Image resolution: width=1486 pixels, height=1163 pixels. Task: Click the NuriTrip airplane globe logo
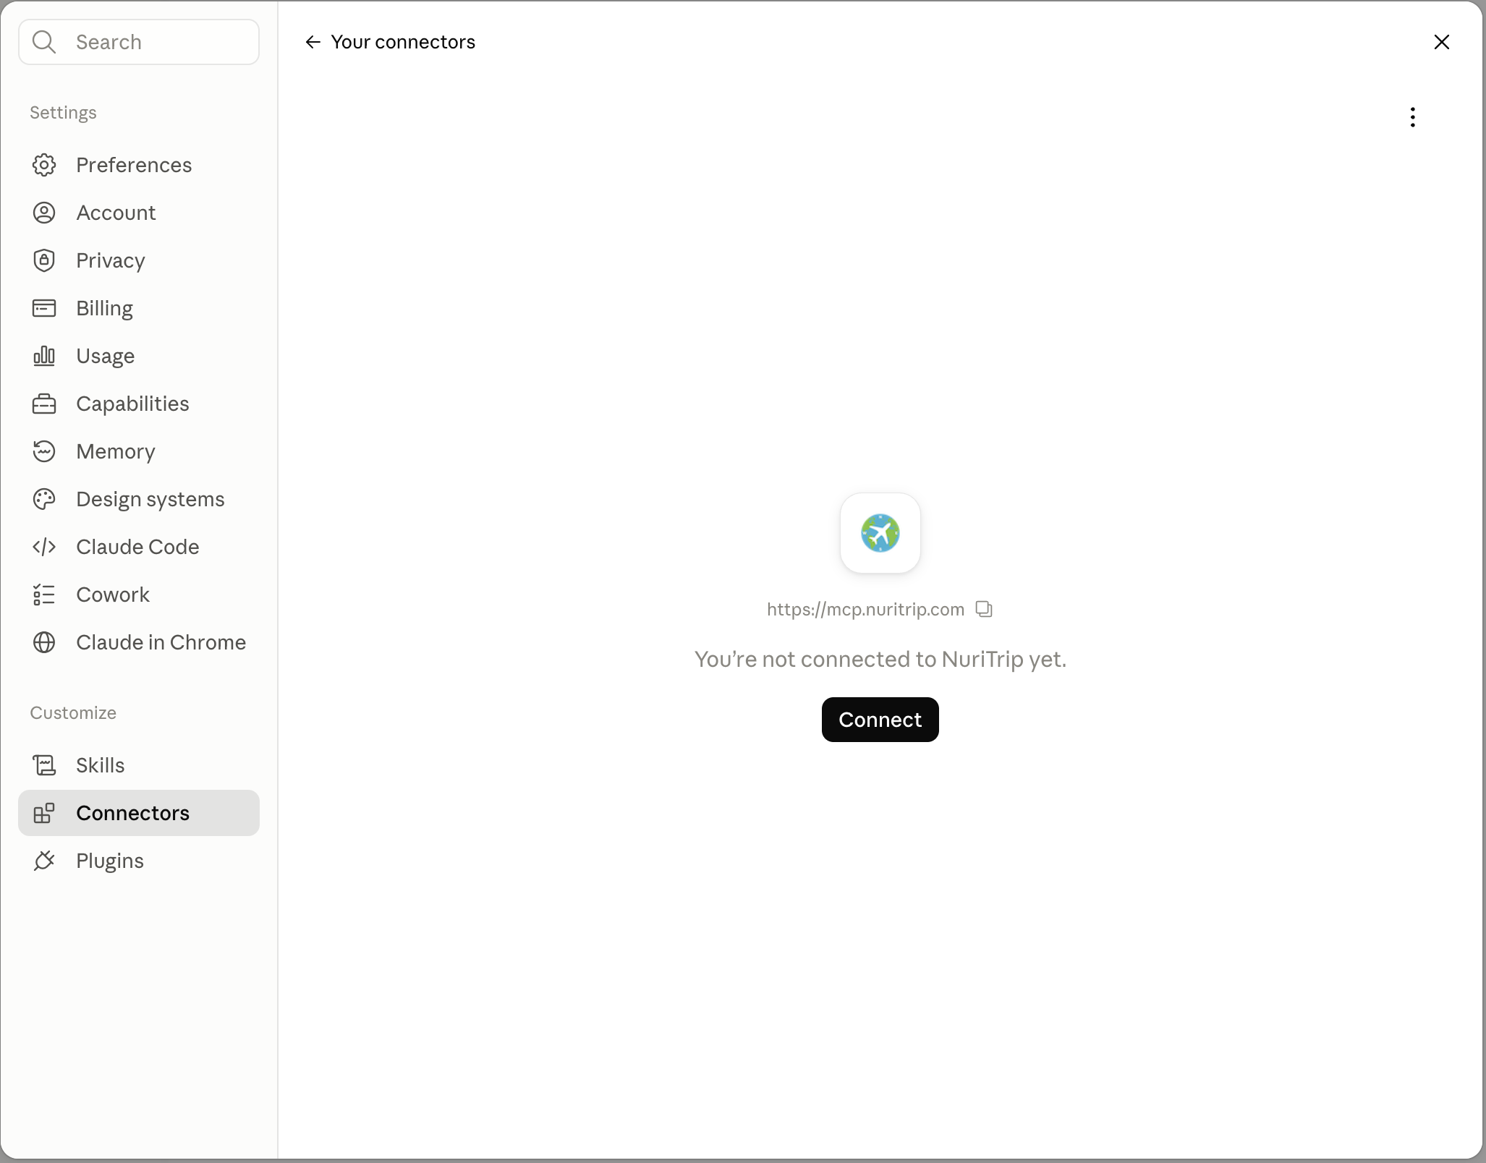click(x=880, y=533)
